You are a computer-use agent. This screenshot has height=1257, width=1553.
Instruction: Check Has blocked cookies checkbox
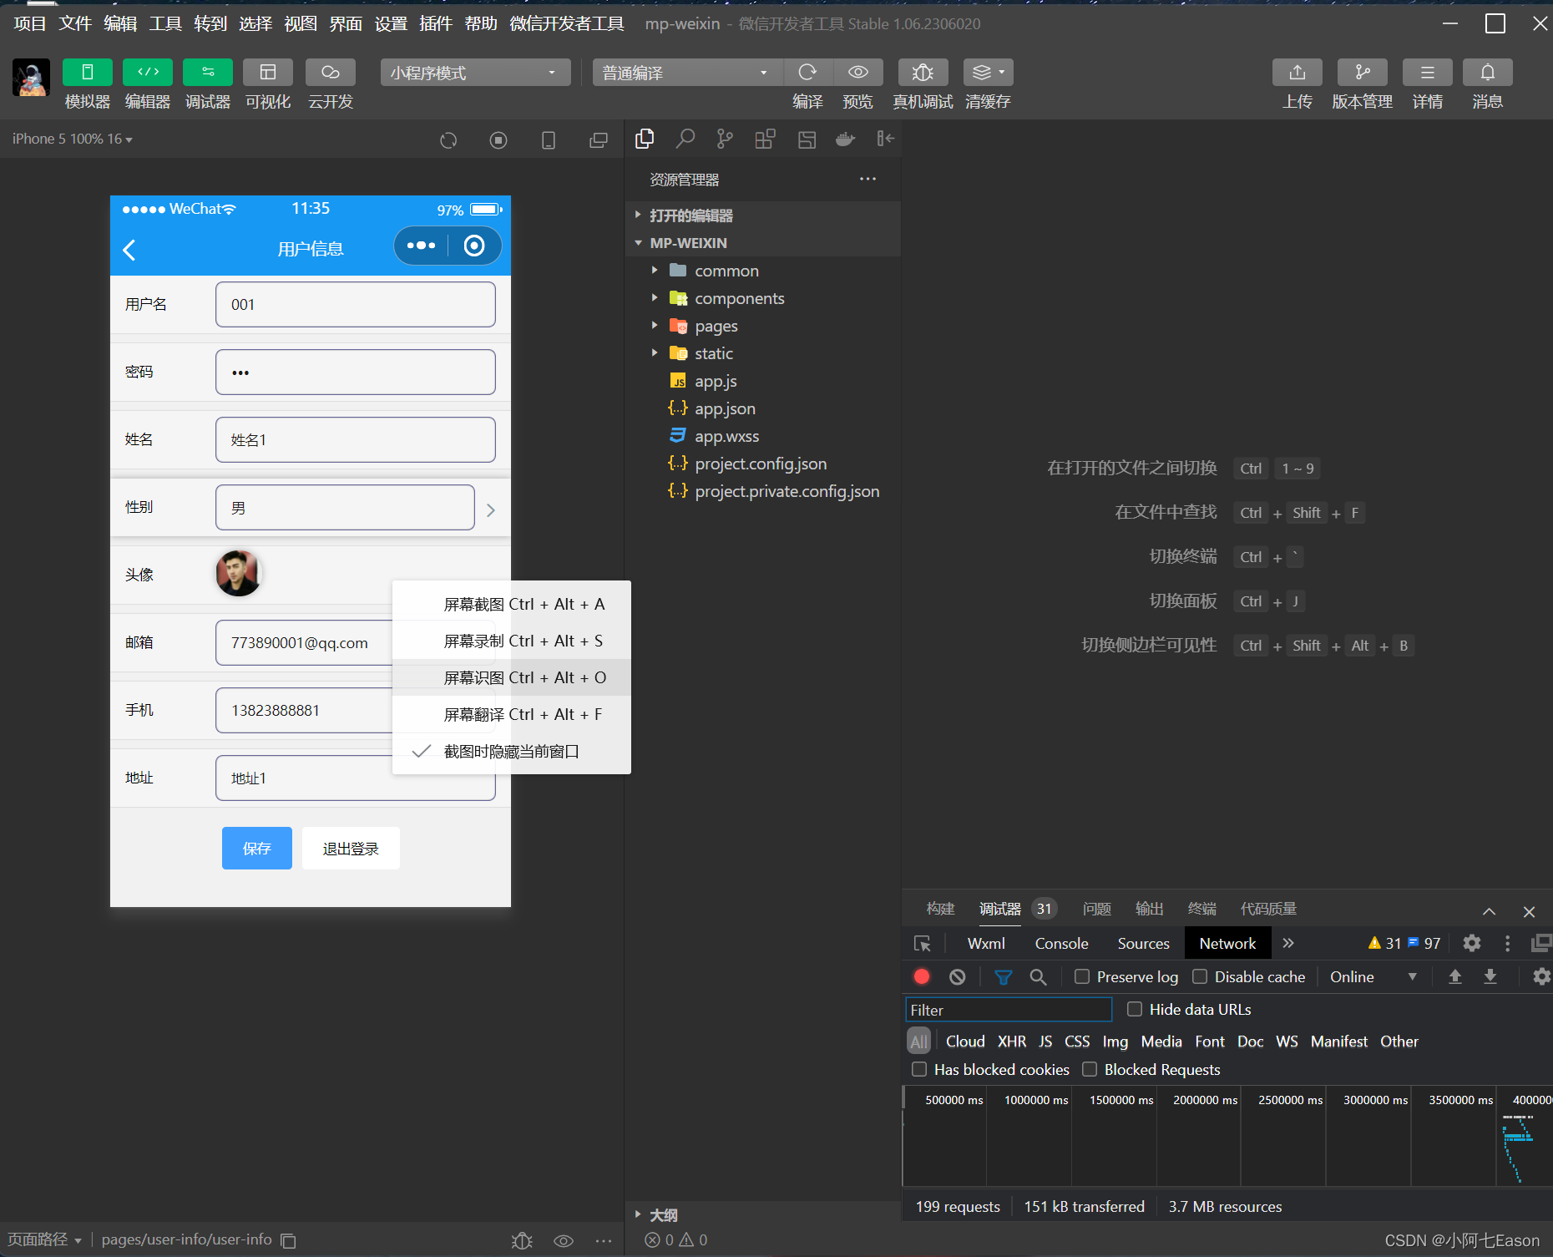919,1069
